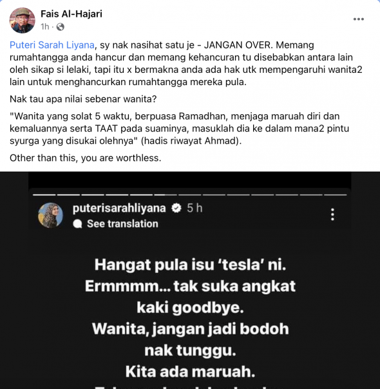Open the story's vertical three-dot menu
Screen dimensions: 380x389
tap(332, 214)
